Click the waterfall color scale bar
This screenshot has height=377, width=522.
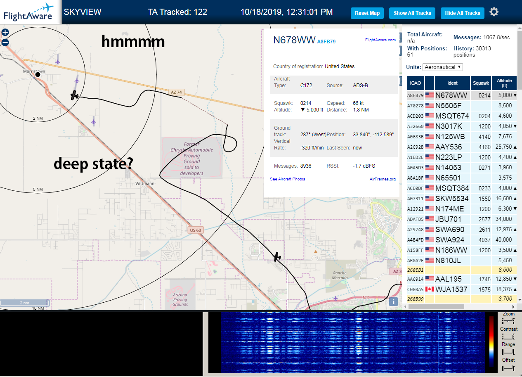[x=491, y=342]
